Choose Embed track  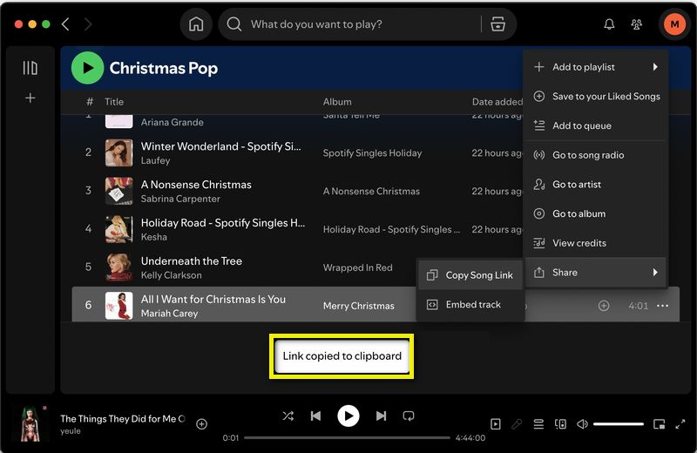tap(470, 305)
